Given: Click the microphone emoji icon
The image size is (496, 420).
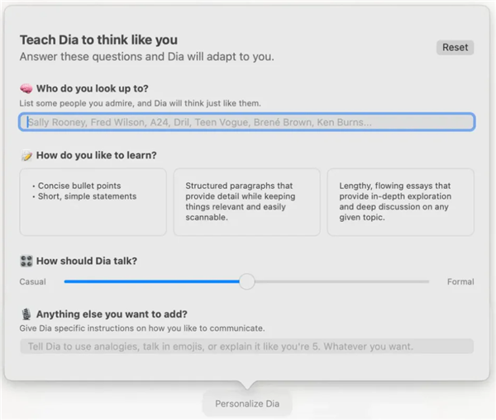Looking at the screenshot, I should (x=26, y=314).
